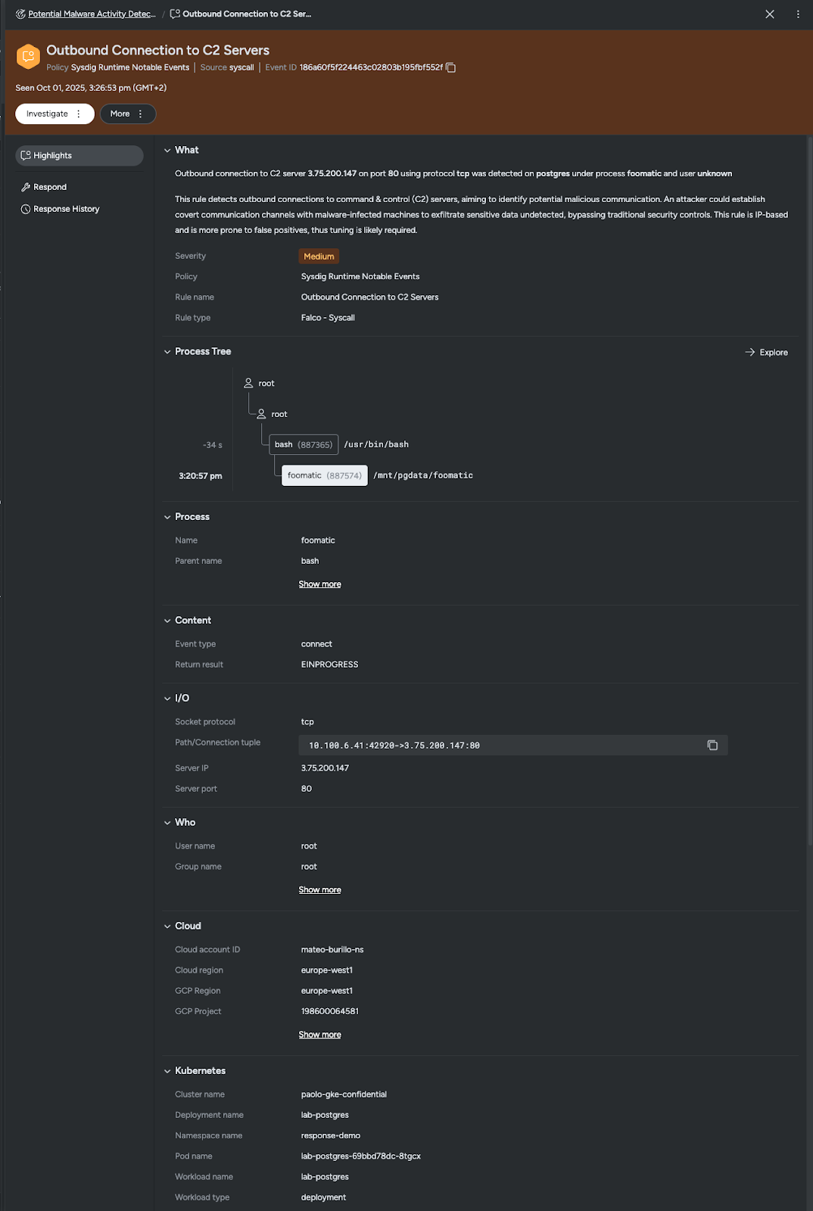Open the kebab menu at top right
The height and width of the screenshot is (1211, 813).
pos(798,14)
